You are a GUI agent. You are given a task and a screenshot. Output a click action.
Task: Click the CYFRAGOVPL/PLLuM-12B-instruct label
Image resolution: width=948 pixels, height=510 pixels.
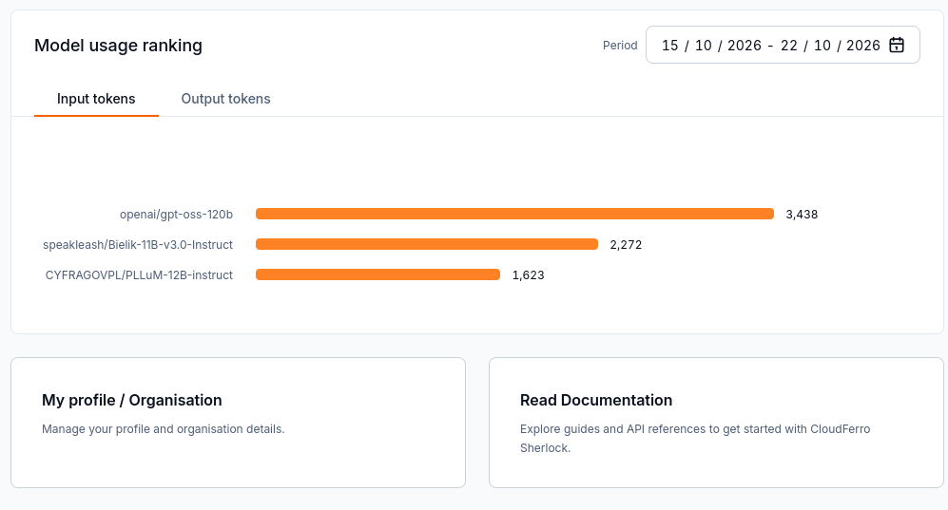coord(139,275)
